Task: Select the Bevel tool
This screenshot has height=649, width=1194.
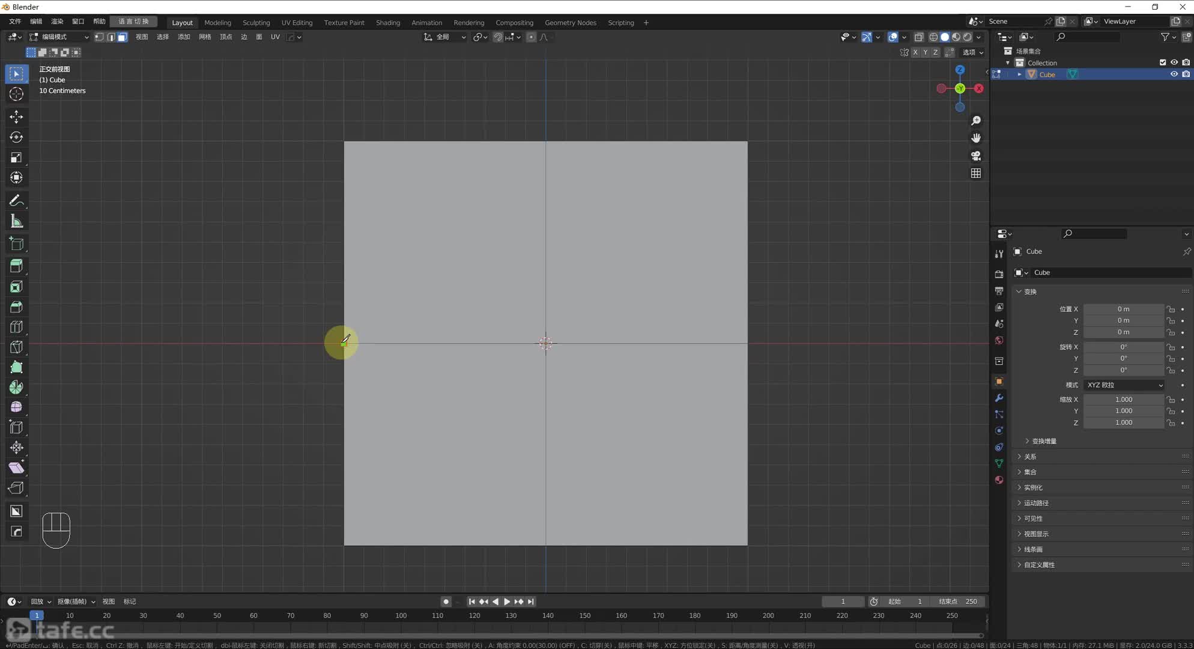Action: (x=16, y=307)
